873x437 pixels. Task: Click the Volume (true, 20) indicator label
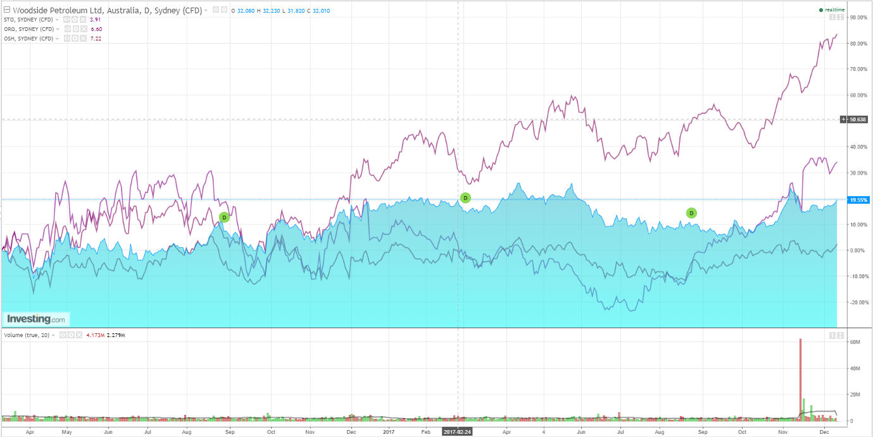click(27, 335)
